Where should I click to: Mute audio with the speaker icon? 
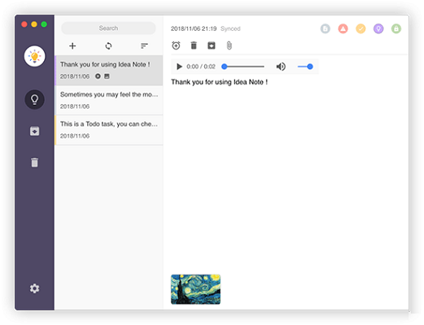click(x=281, y=67)
